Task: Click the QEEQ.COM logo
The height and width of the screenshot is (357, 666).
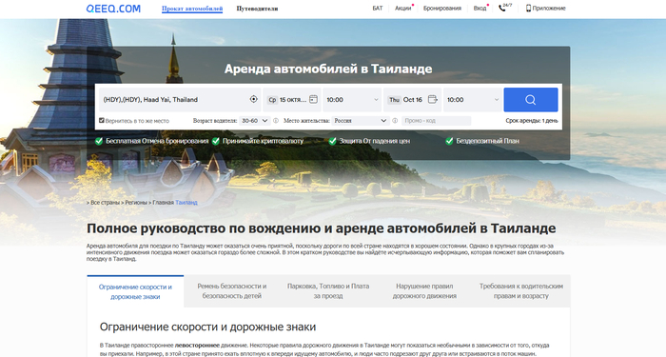Action: [x=113, y=9]
